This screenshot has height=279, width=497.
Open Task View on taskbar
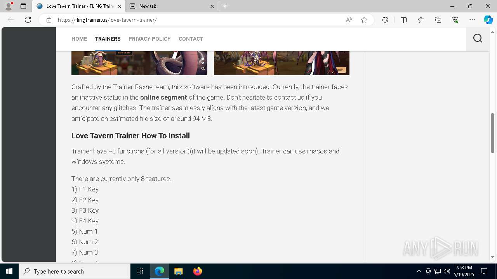pos(140,271)
